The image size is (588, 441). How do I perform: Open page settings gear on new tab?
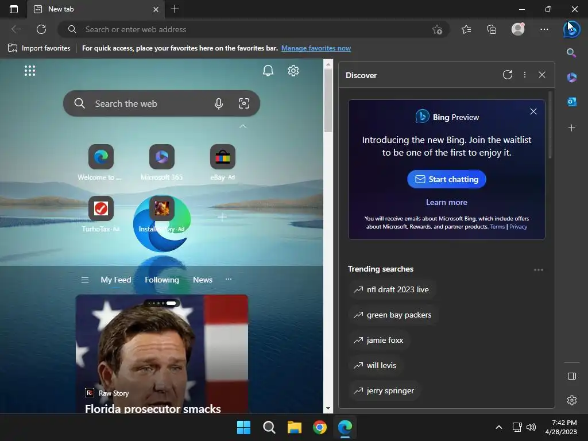point(293,71)
